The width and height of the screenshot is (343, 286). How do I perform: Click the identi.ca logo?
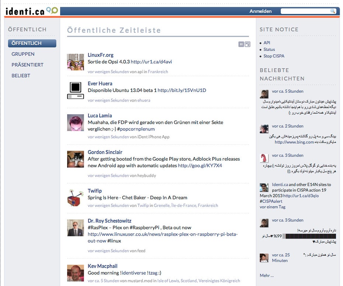31,11
